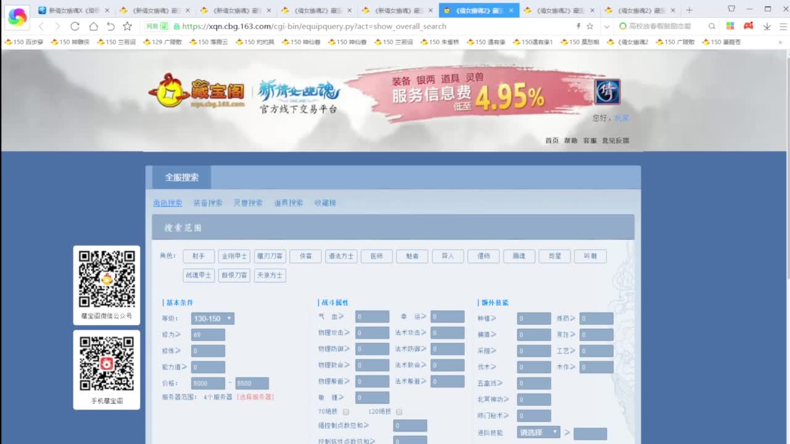Click the 修为 input field showing 69
This screenshot has width=790, height=444.
208,335
